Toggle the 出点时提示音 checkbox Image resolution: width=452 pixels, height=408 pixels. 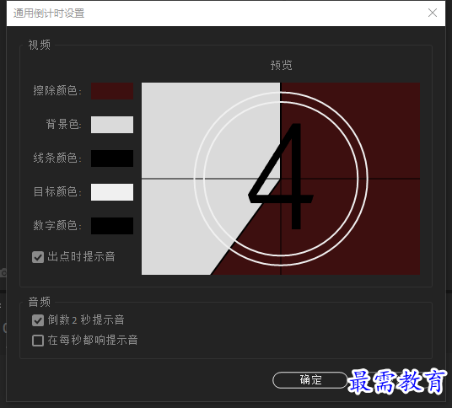click(38, 257)
